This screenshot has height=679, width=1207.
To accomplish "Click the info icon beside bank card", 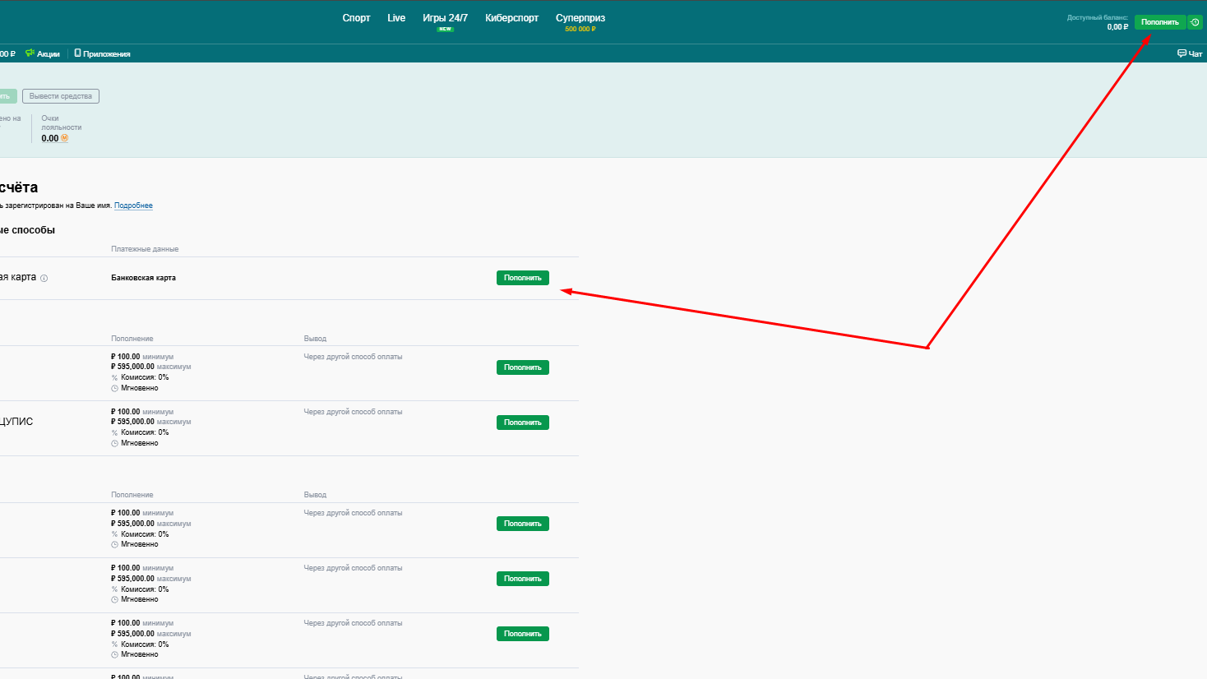I will pos(44,278).
